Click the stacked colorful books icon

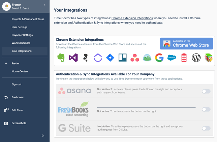[209, 58]
